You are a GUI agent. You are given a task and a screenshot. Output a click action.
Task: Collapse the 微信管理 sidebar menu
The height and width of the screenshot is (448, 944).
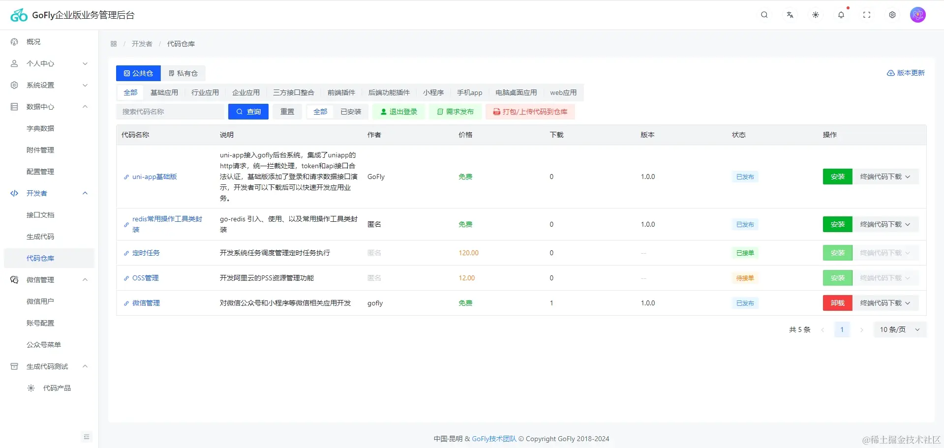click(x=49, y=280)
